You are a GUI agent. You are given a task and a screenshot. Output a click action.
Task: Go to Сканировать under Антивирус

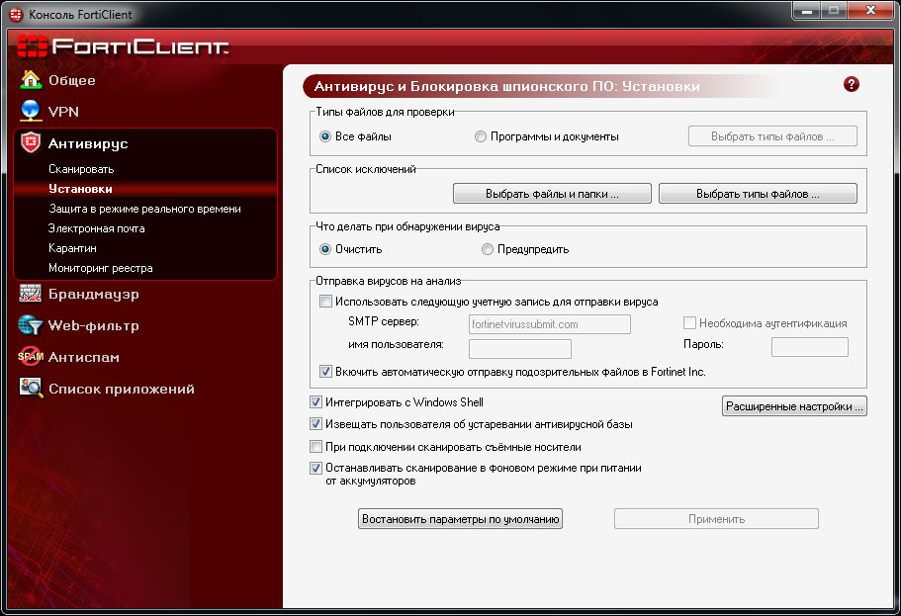coord(81,169)
